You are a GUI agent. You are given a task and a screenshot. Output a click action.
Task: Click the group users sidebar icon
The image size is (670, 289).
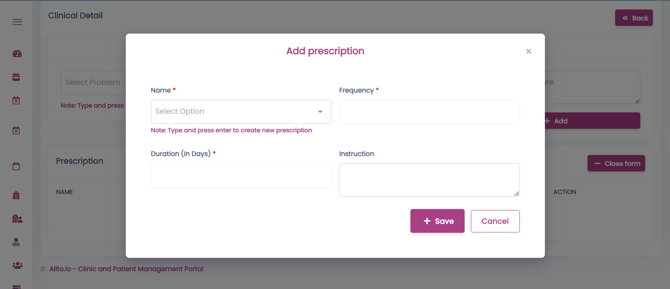(18, 266)
